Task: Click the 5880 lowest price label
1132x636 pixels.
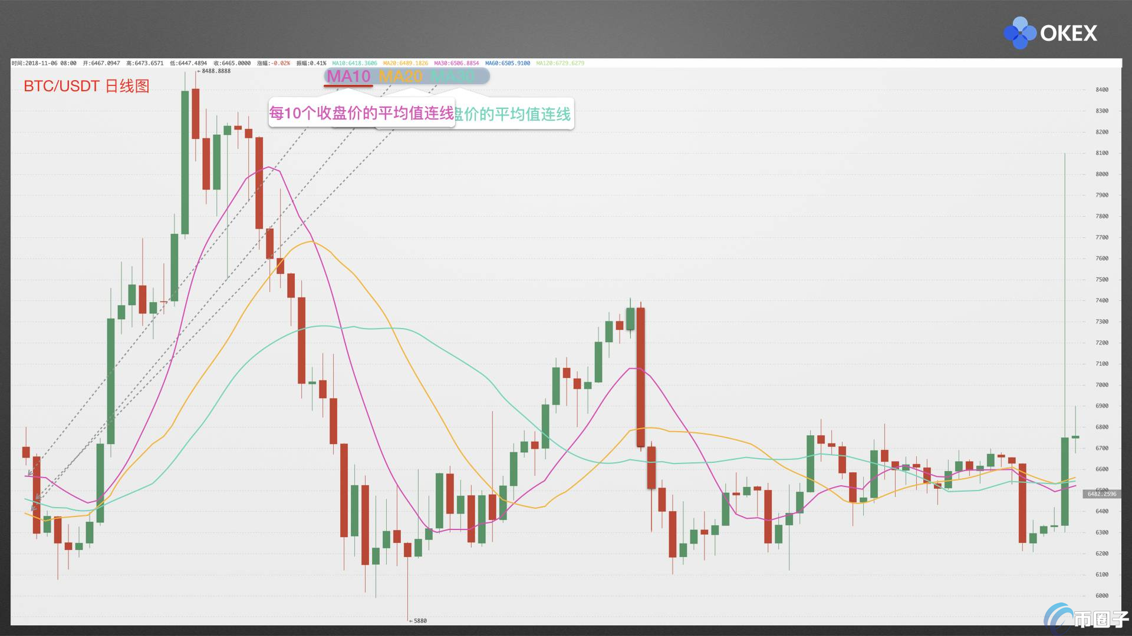Action: [x=420, y=621]
